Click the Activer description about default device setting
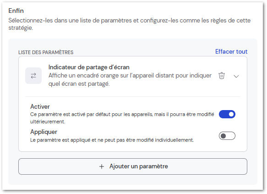Screen dimensions: 267x194 pyautogui.click(x=122, y=118)
